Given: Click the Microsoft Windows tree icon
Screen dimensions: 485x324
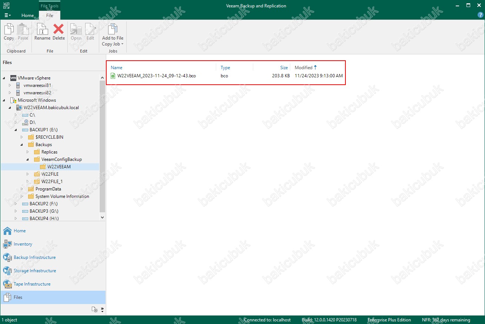Looking at the screenshot, I should pyautogui.click(x=13, y=100).
